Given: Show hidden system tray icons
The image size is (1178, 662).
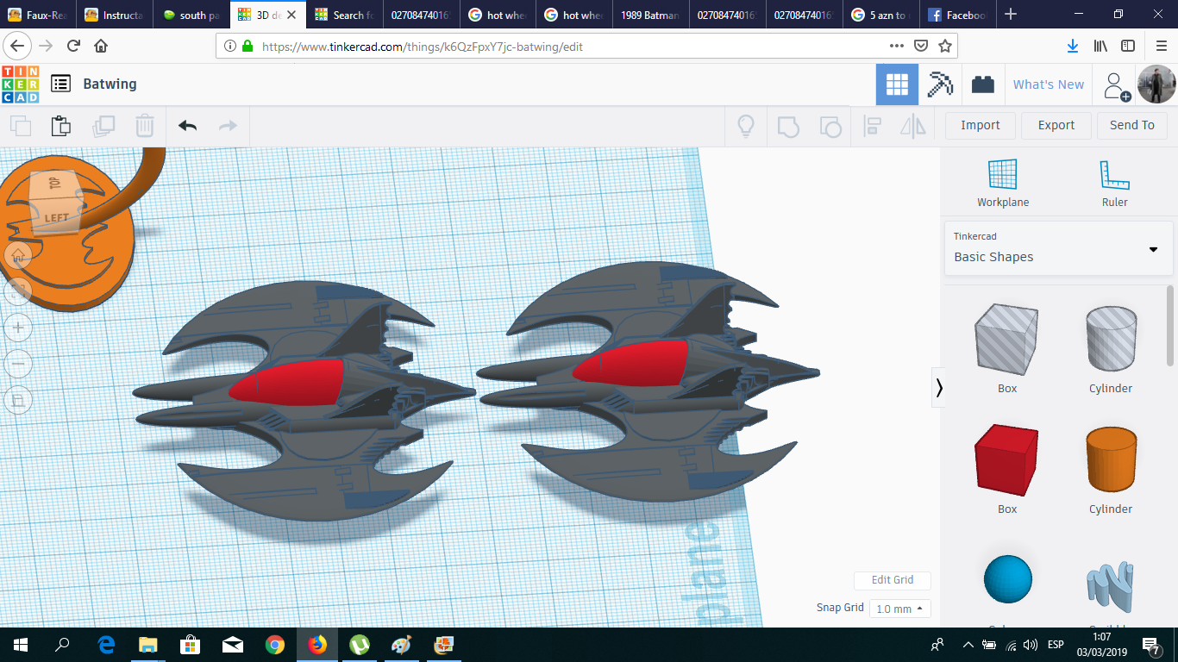Looking at the screenshot, I should (x=968, y=645).
